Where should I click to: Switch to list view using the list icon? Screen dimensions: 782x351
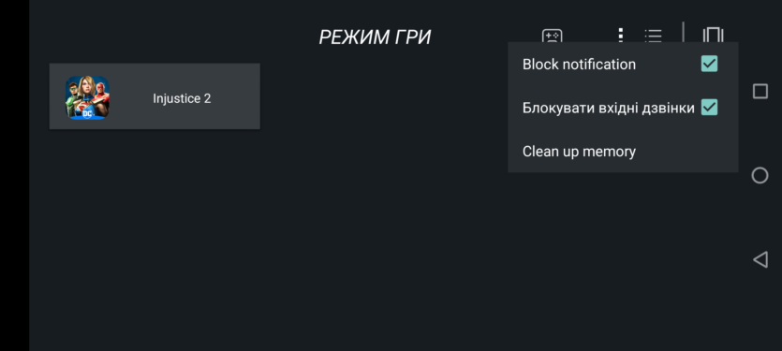pyautogui.click(x=653, y=36)
